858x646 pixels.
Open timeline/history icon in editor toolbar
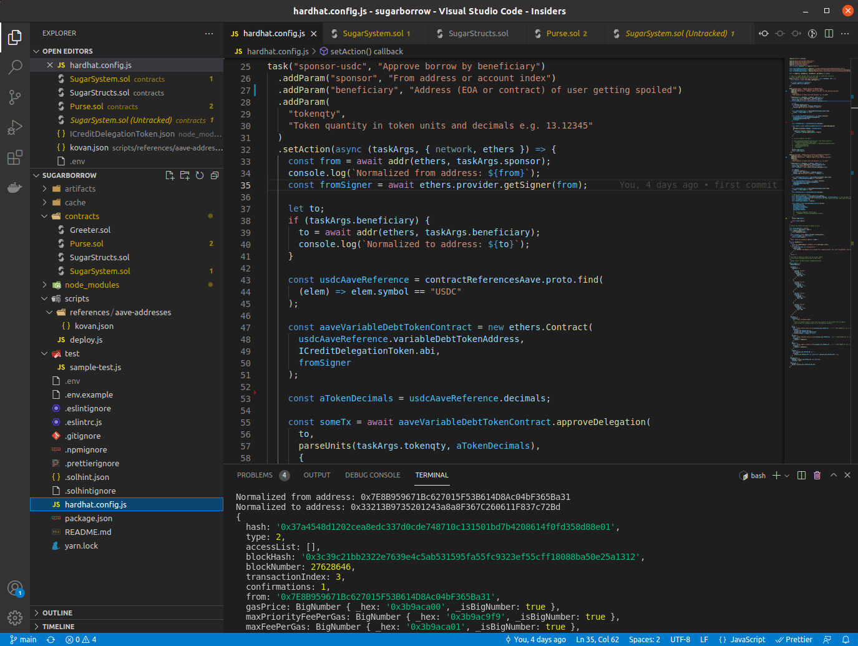tap(812, 34)
